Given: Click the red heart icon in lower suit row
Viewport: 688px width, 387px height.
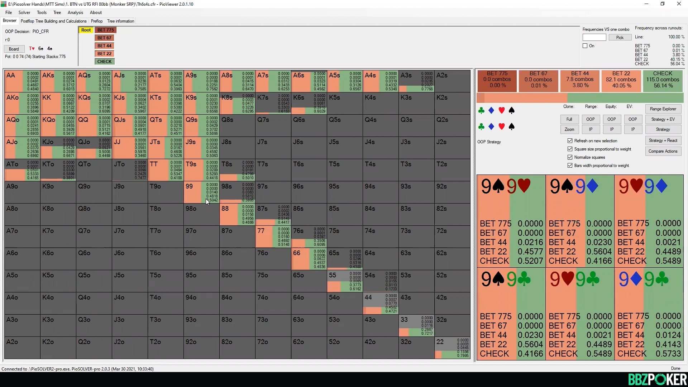Looking at the screenshot, I should (502, 126).
